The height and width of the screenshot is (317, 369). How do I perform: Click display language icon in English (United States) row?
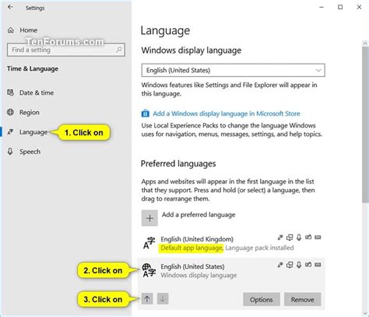[x=280, y=265]
